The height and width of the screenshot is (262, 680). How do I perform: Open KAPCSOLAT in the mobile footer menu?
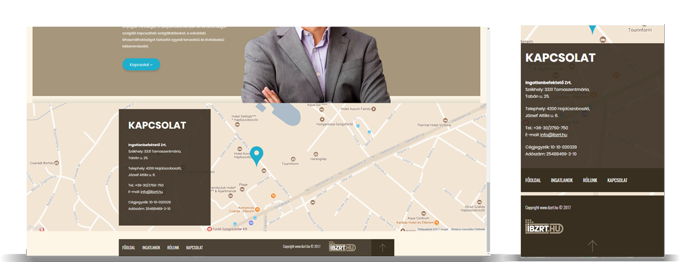(x=617, y=180)
